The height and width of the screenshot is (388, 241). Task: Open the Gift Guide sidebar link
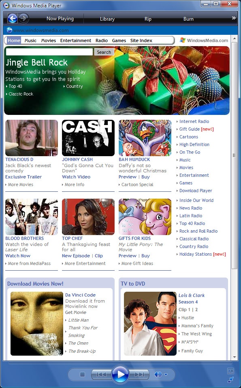[x=190, y=129]
